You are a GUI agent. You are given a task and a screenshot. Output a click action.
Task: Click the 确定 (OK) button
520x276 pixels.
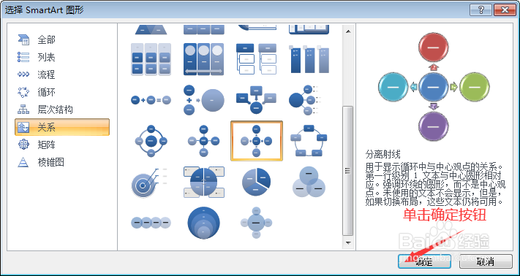pyautogui.click(x=424, y=261)
